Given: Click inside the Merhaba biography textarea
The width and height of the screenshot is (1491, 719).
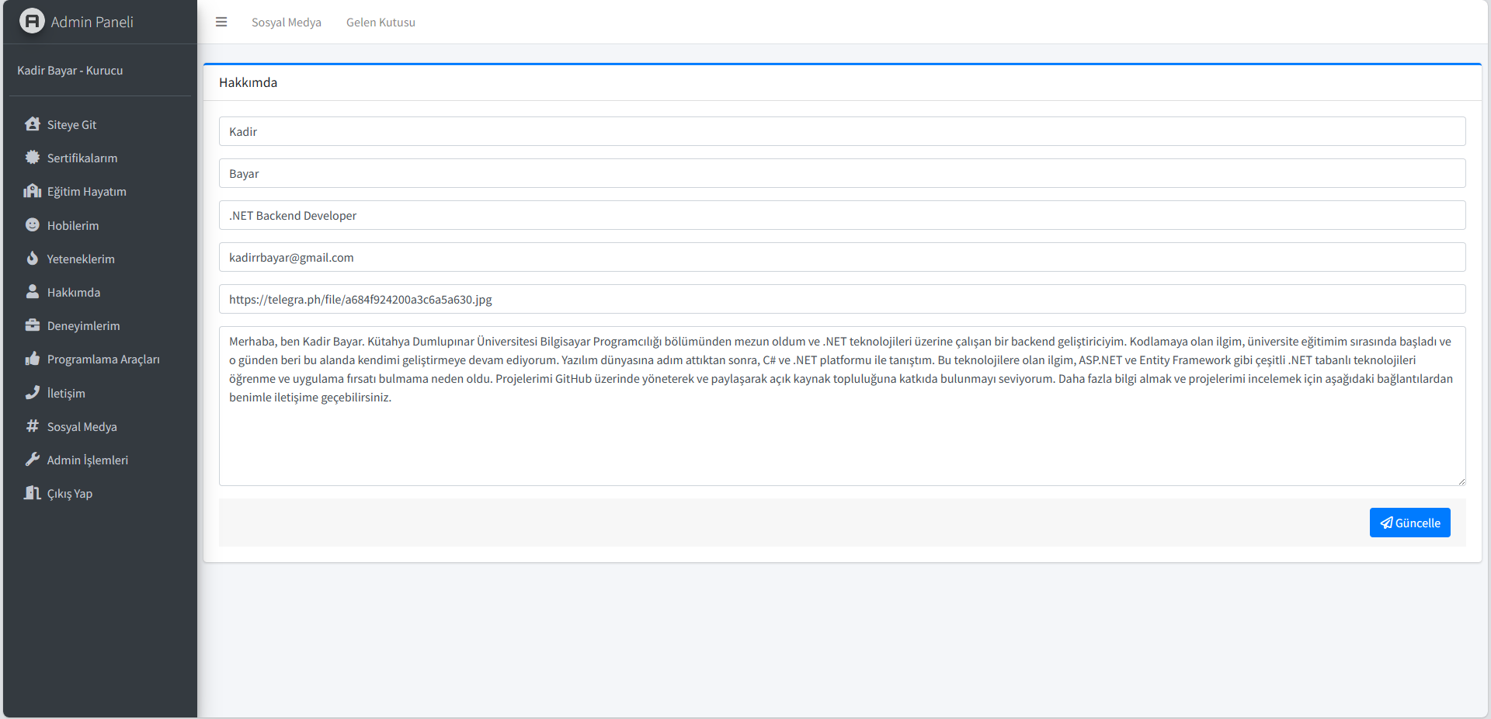Looking at the screenshot, I should (842, 406).
